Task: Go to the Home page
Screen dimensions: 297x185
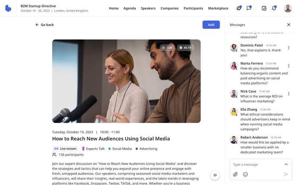Action: coord(114,8)
